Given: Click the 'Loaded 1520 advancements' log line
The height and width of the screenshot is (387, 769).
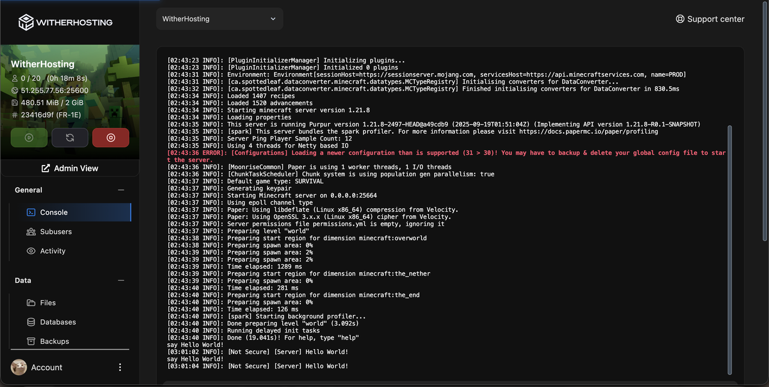Looking at the screenshot, I should [240, 103].
